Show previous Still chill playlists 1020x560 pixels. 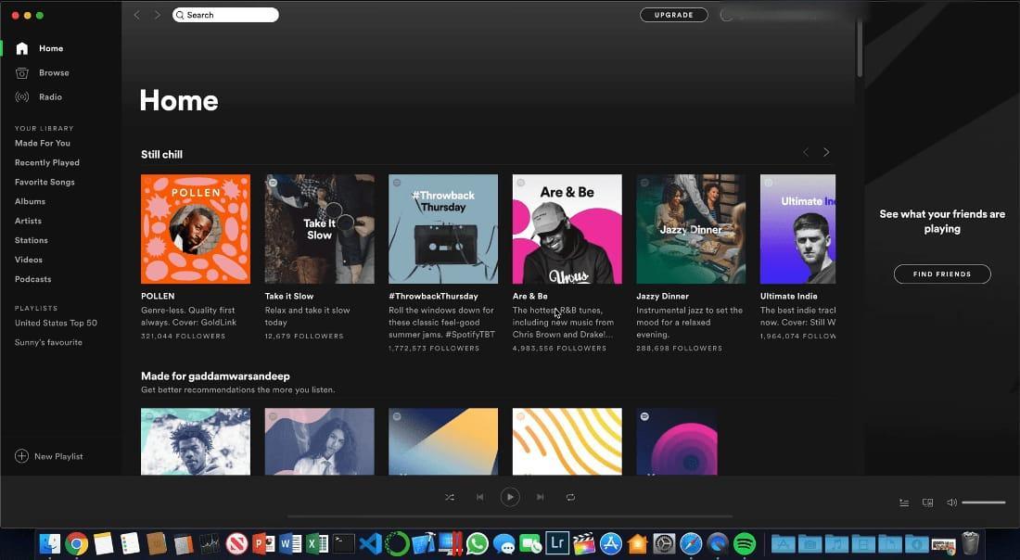coord(806,152)
